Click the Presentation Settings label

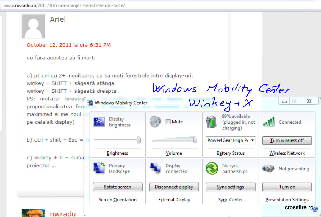pos(287,200)
